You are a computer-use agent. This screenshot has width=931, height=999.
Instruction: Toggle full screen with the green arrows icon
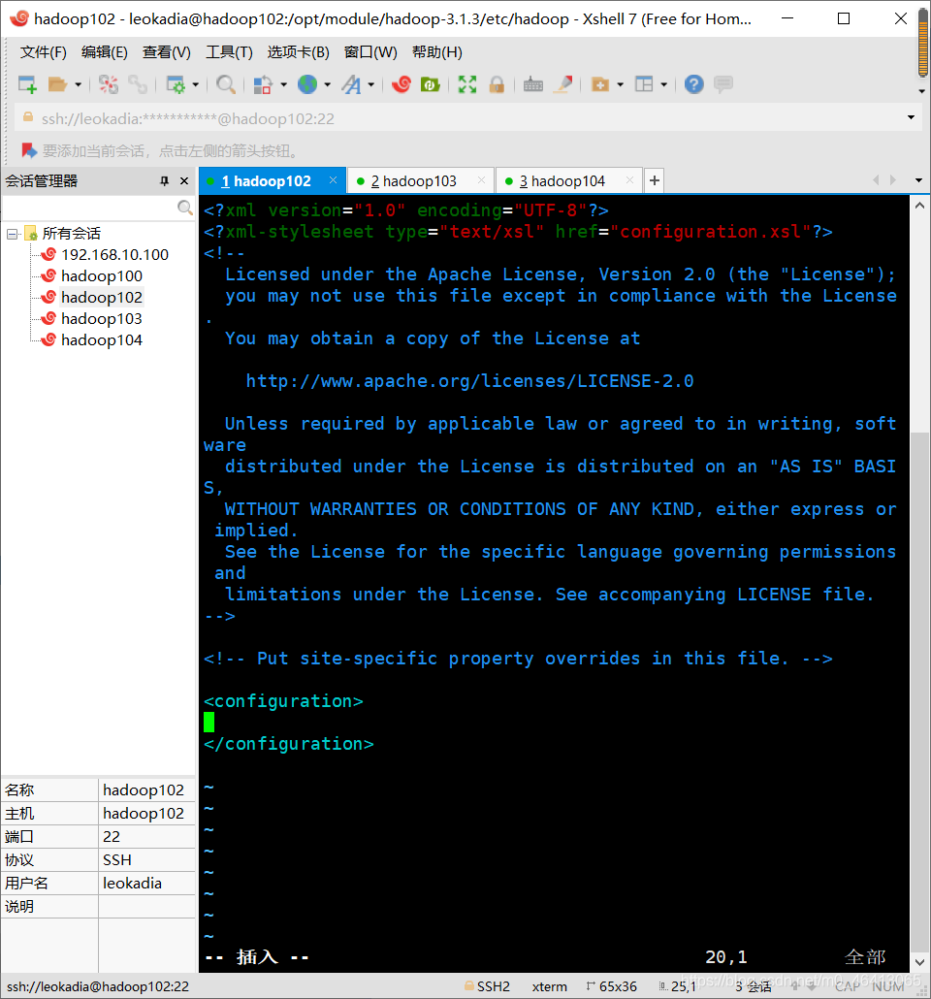467,84
